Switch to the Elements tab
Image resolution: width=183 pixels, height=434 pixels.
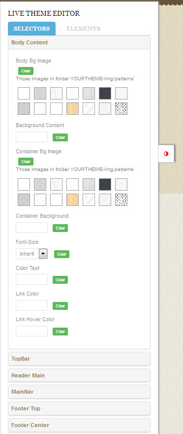84,29
